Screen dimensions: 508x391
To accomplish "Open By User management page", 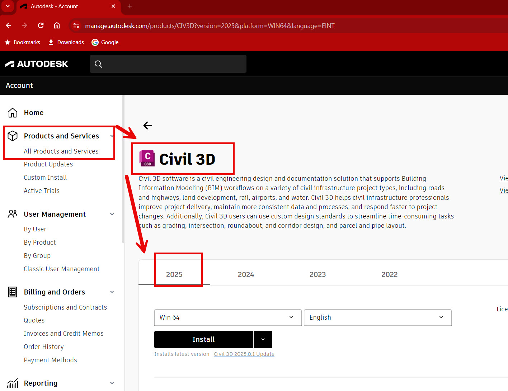I will 35,229.
